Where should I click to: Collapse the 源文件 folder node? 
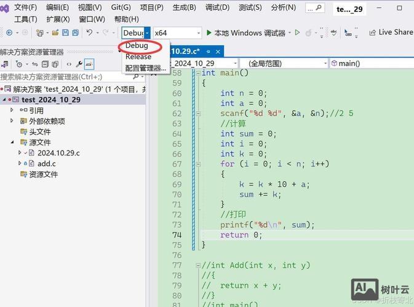[x=12, y=142]
